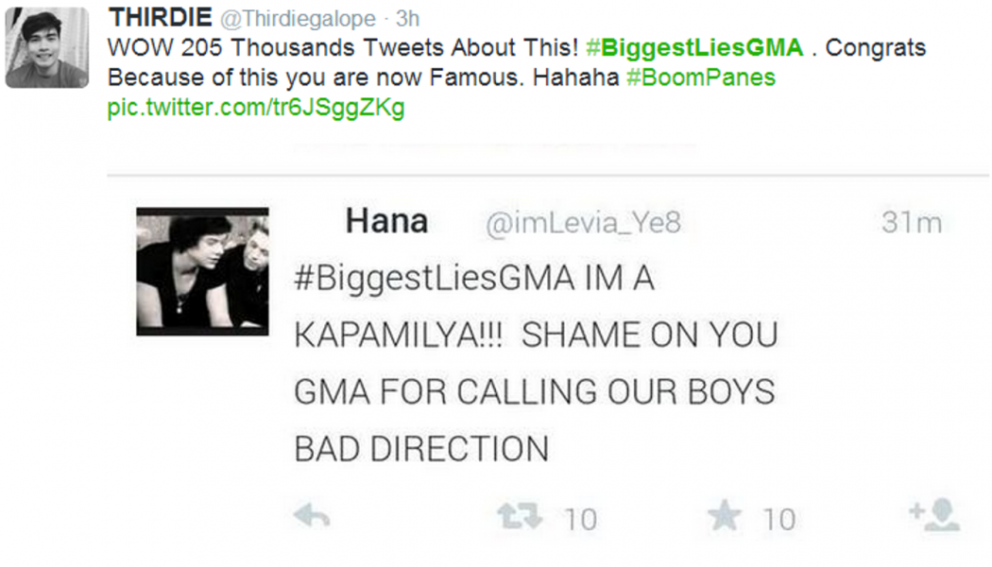Open the #BoomPanes hashtag link
Screen dimensions: 992x567
[x=701, y=77]
